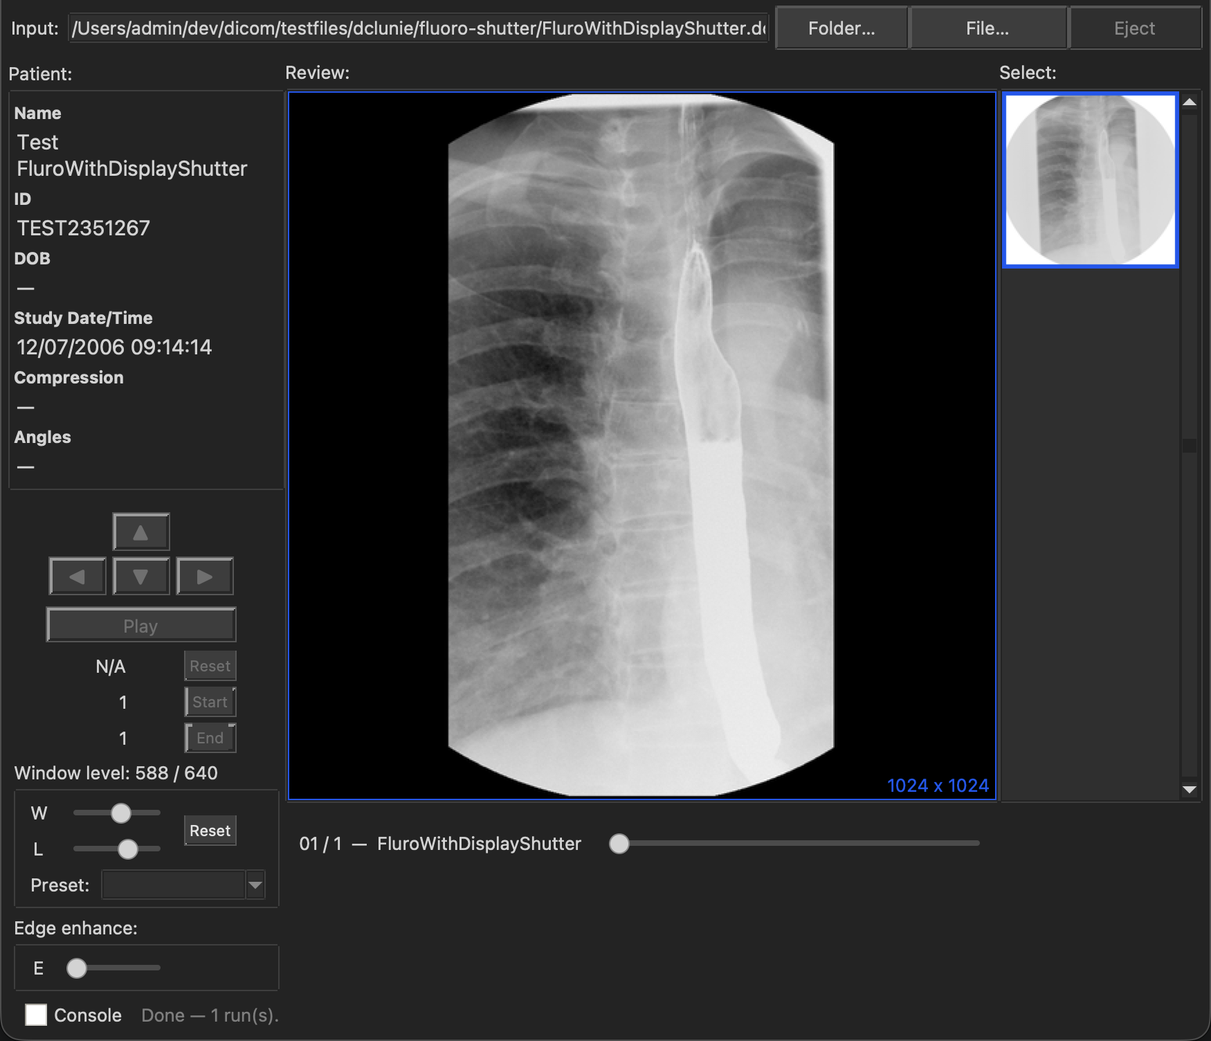This screenshot has width=1211, height=1041.
Task: Open the File... chooser
Action: (987, 28)
